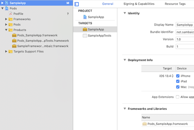Click the Podfile ruby file icon
The width and height of the screenshot is (194, 130).
coord(11,14)
